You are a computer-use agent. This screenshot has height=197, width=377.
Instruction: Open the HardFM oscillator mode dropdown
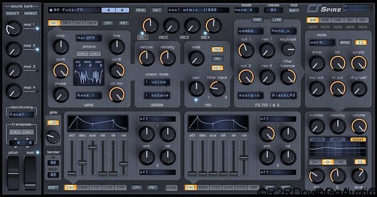click(x=89, y=38)
